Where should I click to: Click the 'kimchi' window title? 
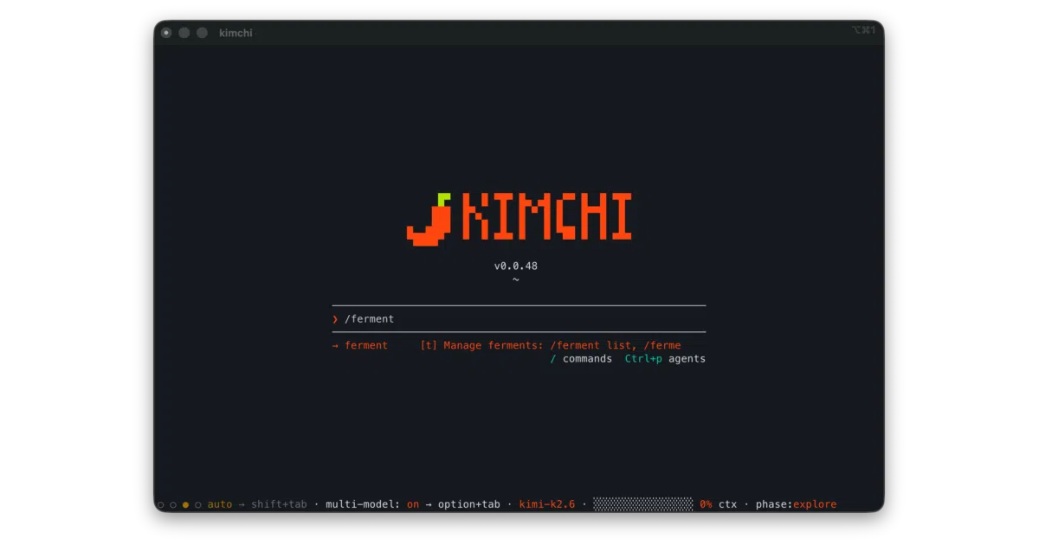coord(236,33)
